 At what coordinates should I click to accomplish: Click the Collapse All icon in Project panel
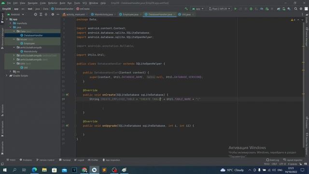(46, 14)
